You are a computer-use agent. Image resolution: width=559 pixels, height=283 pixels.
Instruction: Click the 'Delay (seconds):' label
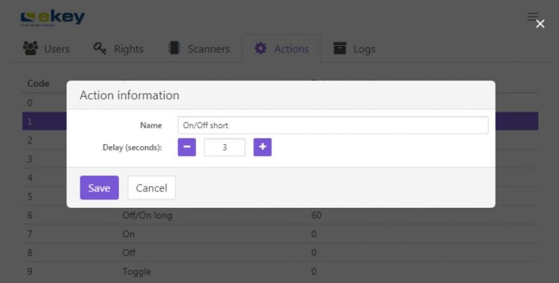[x=132, y=147]
